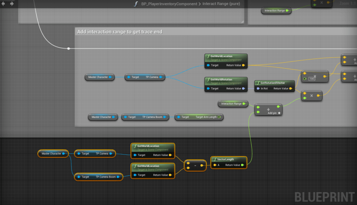Viewport: 357px width, 205px height.
Task: Click the Target Arm Length output pin
Action: coord(219,117)
